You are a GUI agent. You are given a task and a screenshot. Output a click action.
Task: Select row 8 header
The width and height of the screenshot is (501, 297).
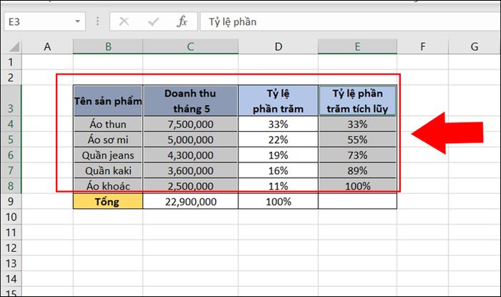pos(11,186)
